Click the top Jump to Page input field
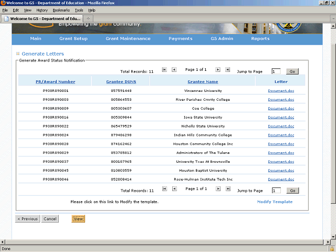336x252 pixels. tap(276, 71)
